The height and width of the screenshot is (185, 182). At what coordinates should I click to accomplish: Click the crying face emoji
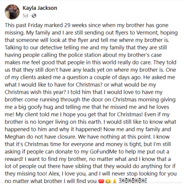pyautogui.click(x=108, y=181)
